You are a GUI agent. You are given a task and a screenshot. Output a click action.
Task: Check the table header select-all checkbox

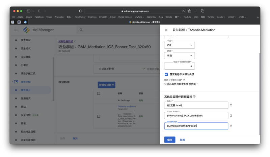99,93
